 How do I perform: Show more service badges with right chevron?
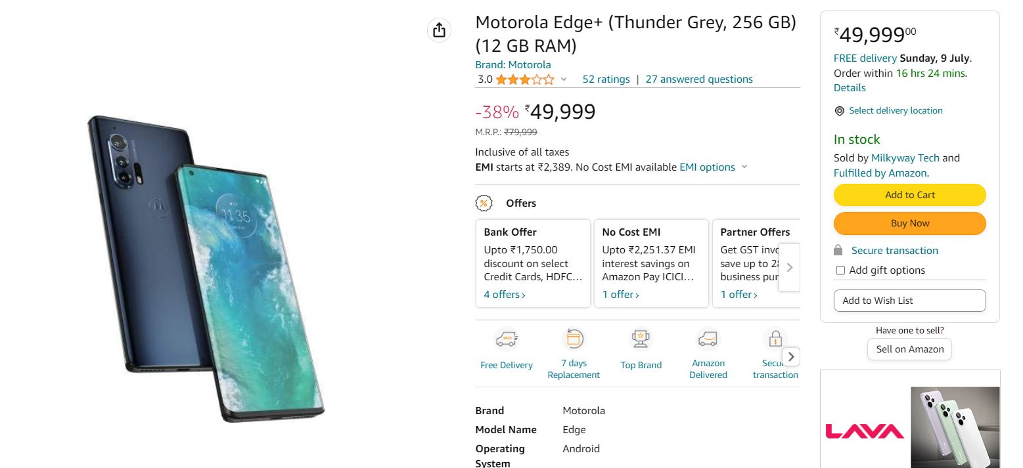point(791,356)
